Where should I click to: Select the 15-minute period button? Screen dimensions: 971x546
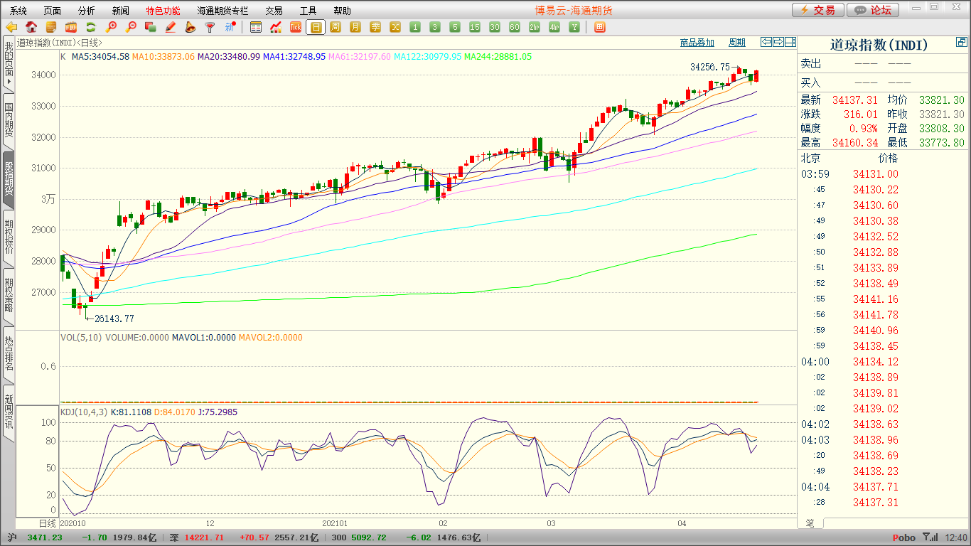pyautogui.click(x=475, y=27)
